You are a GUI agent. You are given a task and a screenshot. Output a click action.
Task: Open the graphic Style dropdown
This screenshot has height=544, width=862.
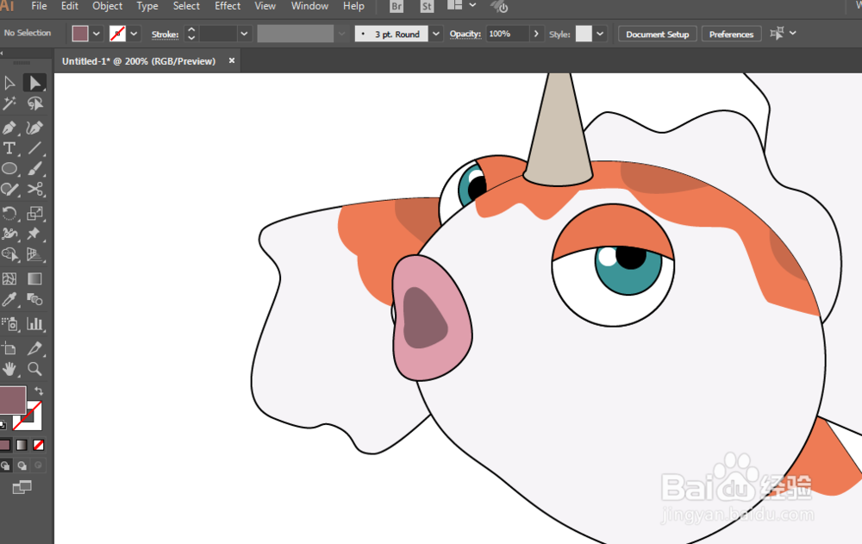coord(600,34)
